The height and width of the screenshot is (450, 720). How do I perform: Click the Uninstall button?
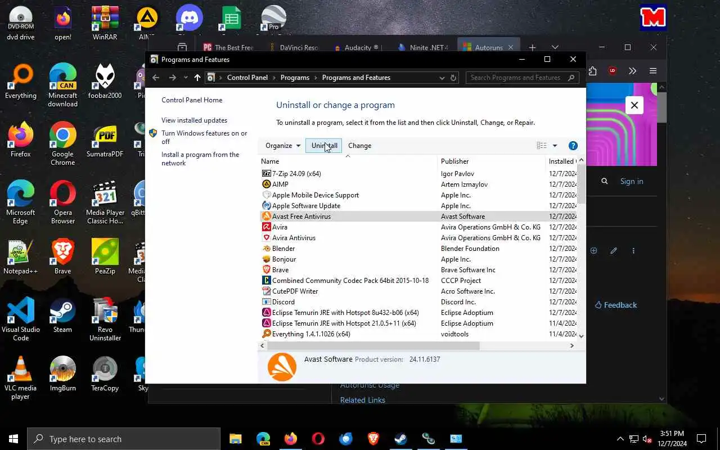324,146
